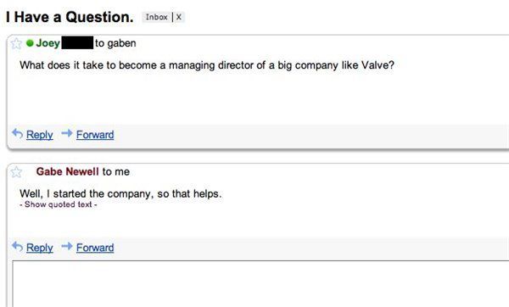509x307 pixels.
Task: Click the forward arrow icon under Gabe Newell's message
Action: 67,246
